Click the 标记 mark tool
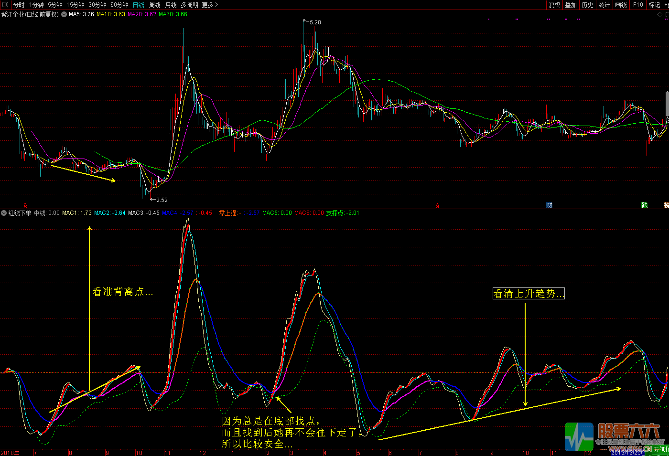This screenshot has width=669, height=456. click(x=654, y=5)
